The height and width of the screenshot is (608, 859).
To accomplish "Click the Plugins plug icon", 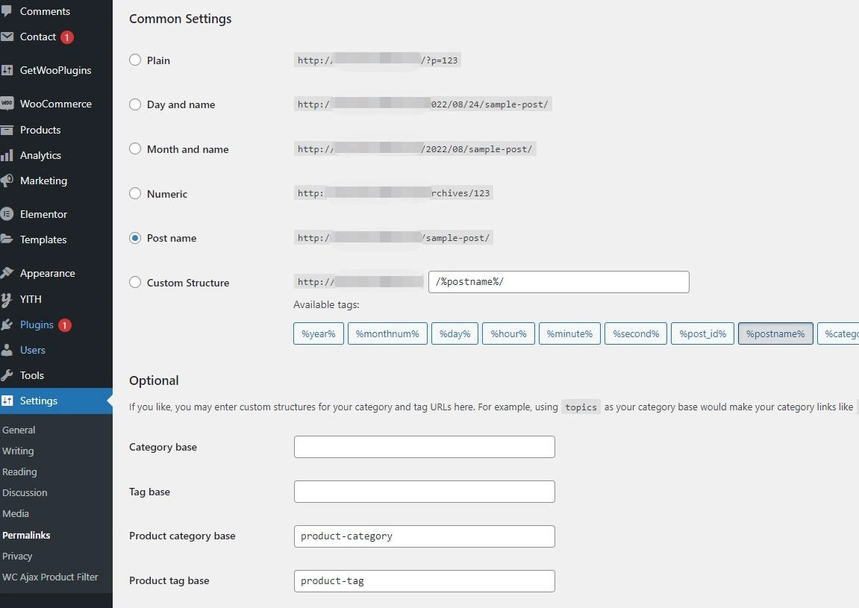I will (x=7, y=325).
